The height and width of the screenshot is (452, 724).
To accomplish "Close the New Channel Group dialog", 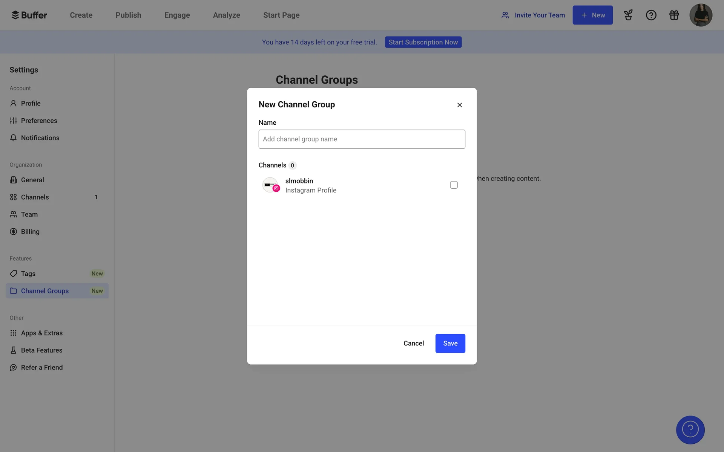I will pos(459,105).
